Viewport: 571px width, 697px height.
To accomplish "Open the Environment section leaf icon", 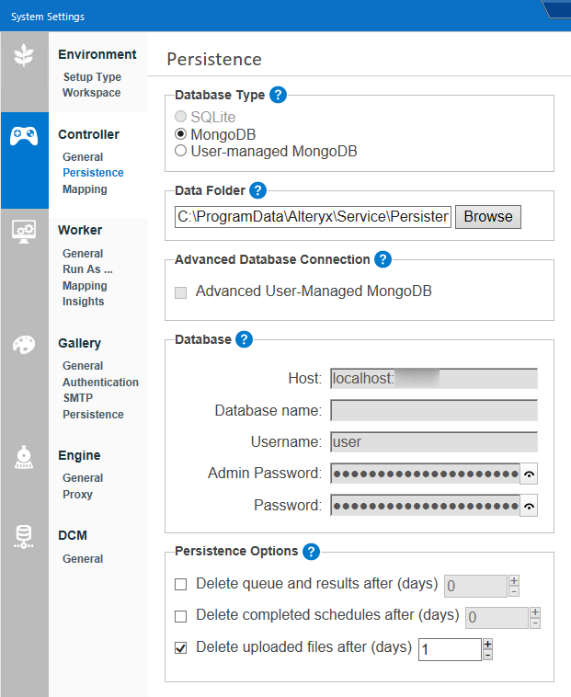I will tap(24, 55).
